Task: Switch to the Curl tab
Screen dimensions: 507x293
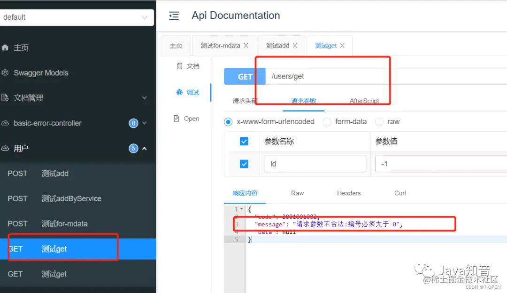Action: click(x=399, y=193)
